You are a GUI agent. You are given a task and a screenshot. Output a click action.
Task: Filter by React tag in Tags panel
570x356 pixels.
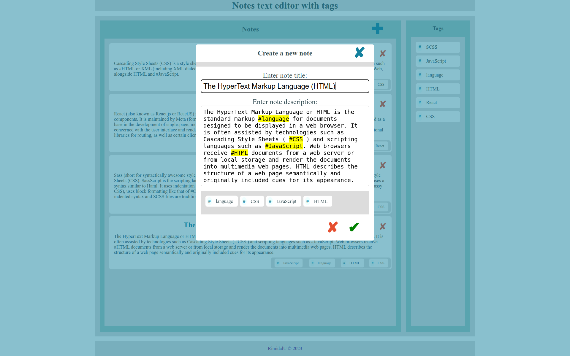coord(438,103)
